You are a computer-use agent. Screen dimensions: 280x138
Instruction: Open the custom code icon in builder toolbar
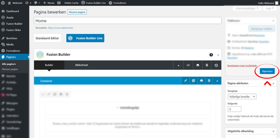(x=188, y=65)
